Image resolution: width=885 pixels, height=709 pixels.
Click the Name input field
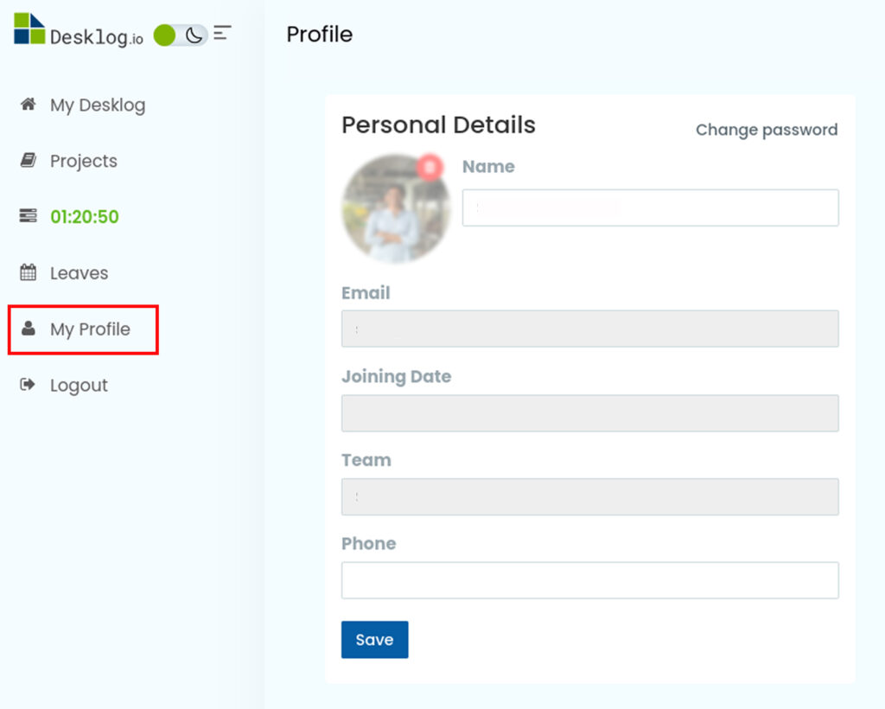point(650,208)
